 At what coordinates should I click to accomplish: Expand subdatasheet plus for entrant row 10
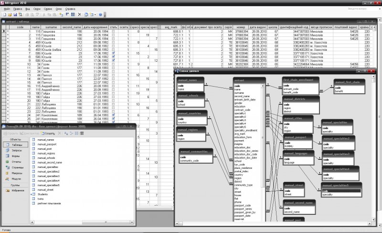pyautogui.click(x=8, y=64)
